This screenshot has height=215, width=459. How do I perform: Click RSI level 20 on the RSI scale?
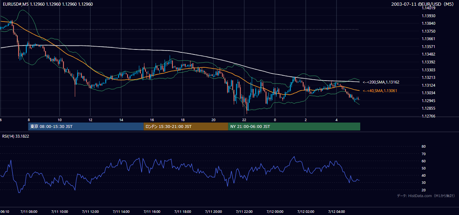[x=423, y=190]
